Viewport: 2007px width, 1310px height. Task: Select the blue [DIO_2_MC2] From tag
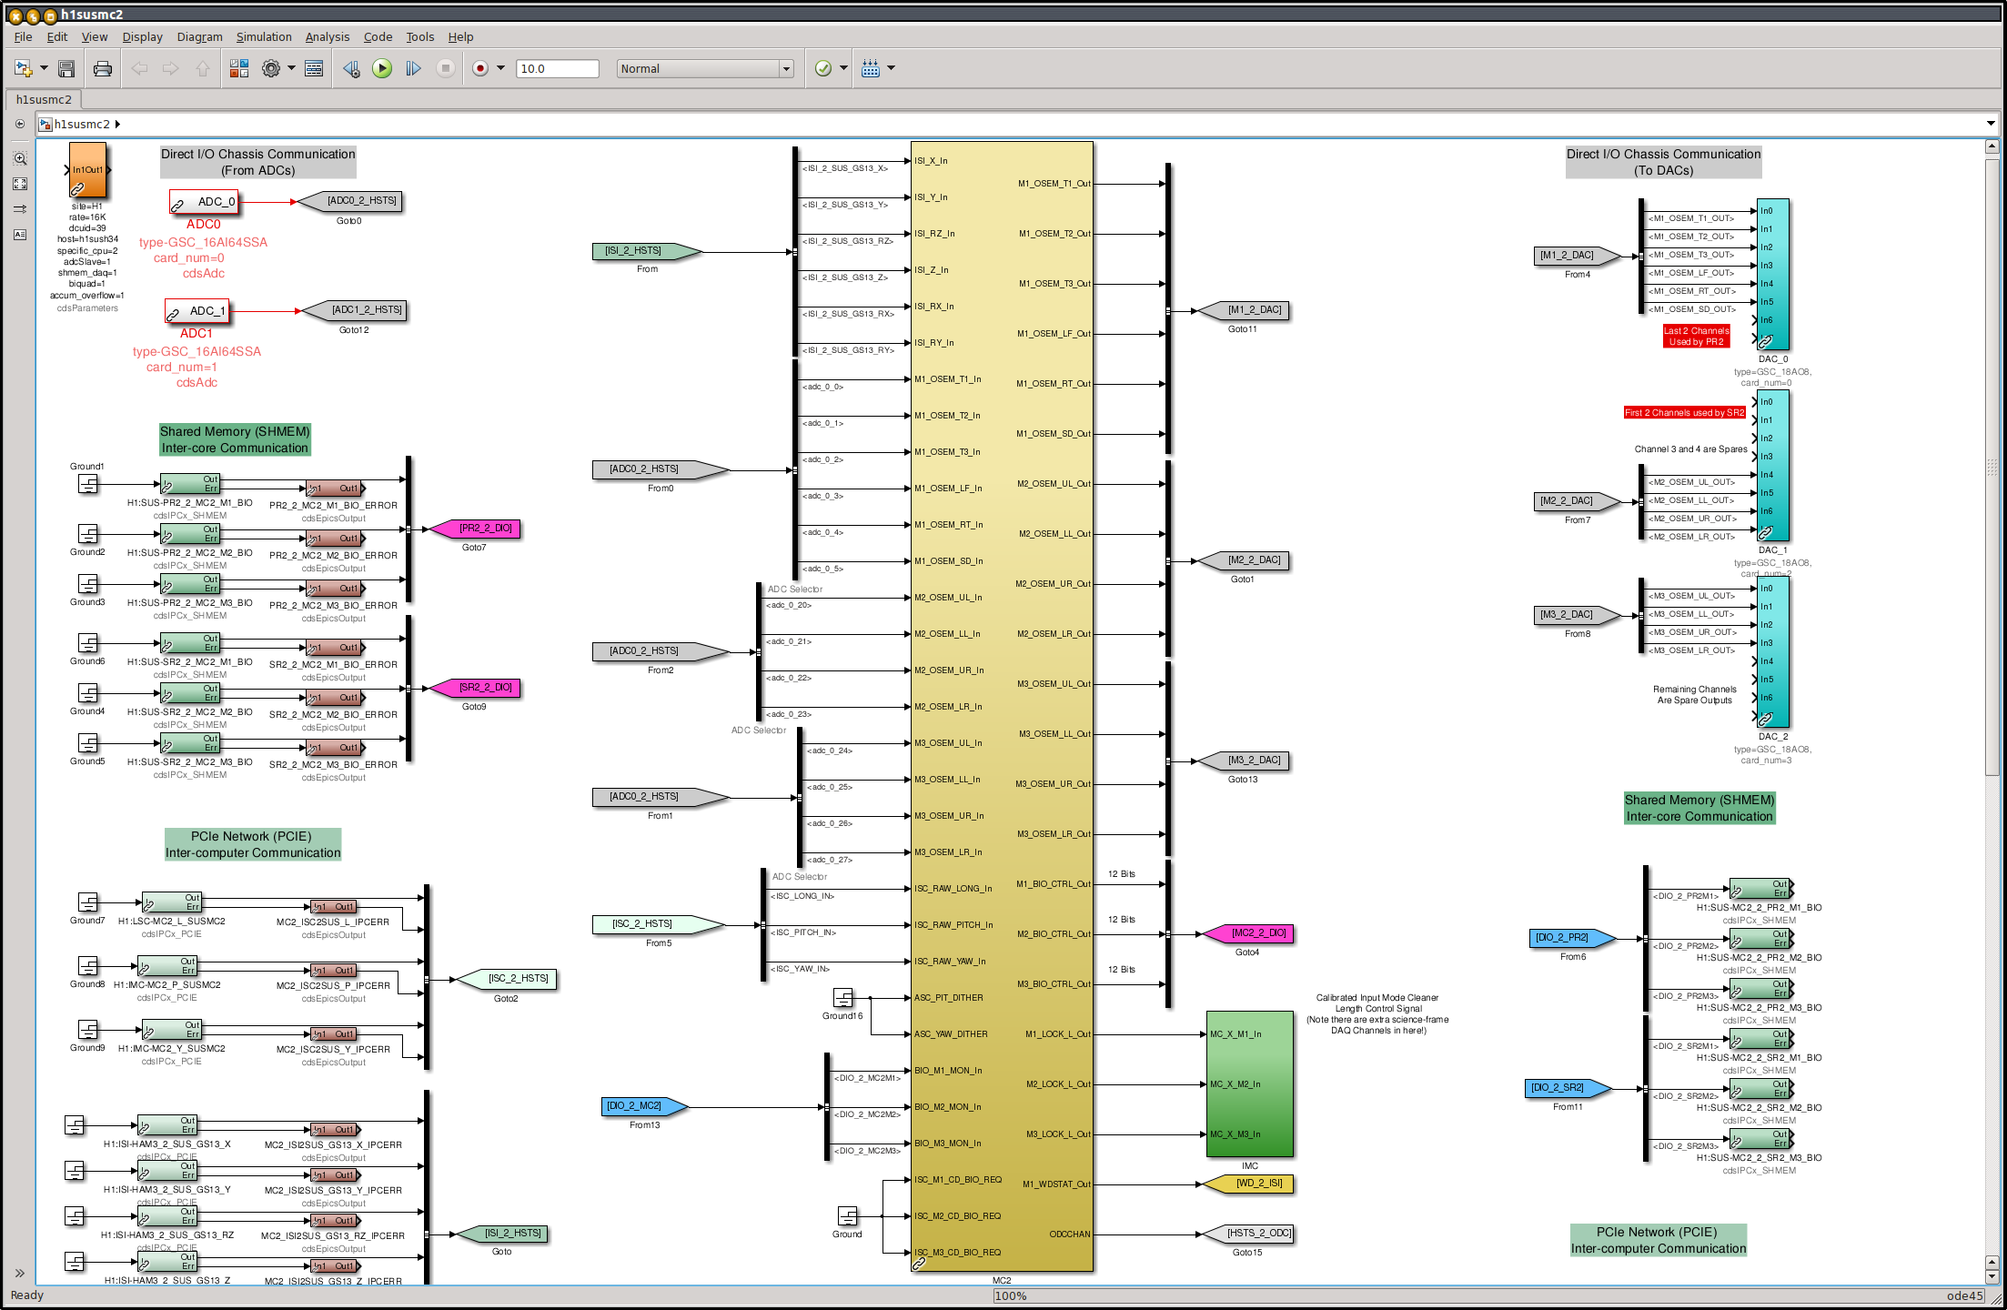[x=645, y=1106]
